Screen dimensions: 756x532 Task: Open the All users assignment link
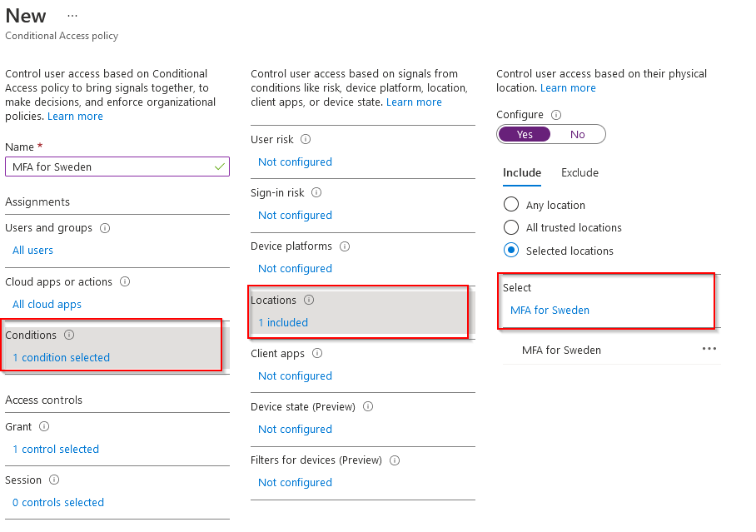[33, 251]
